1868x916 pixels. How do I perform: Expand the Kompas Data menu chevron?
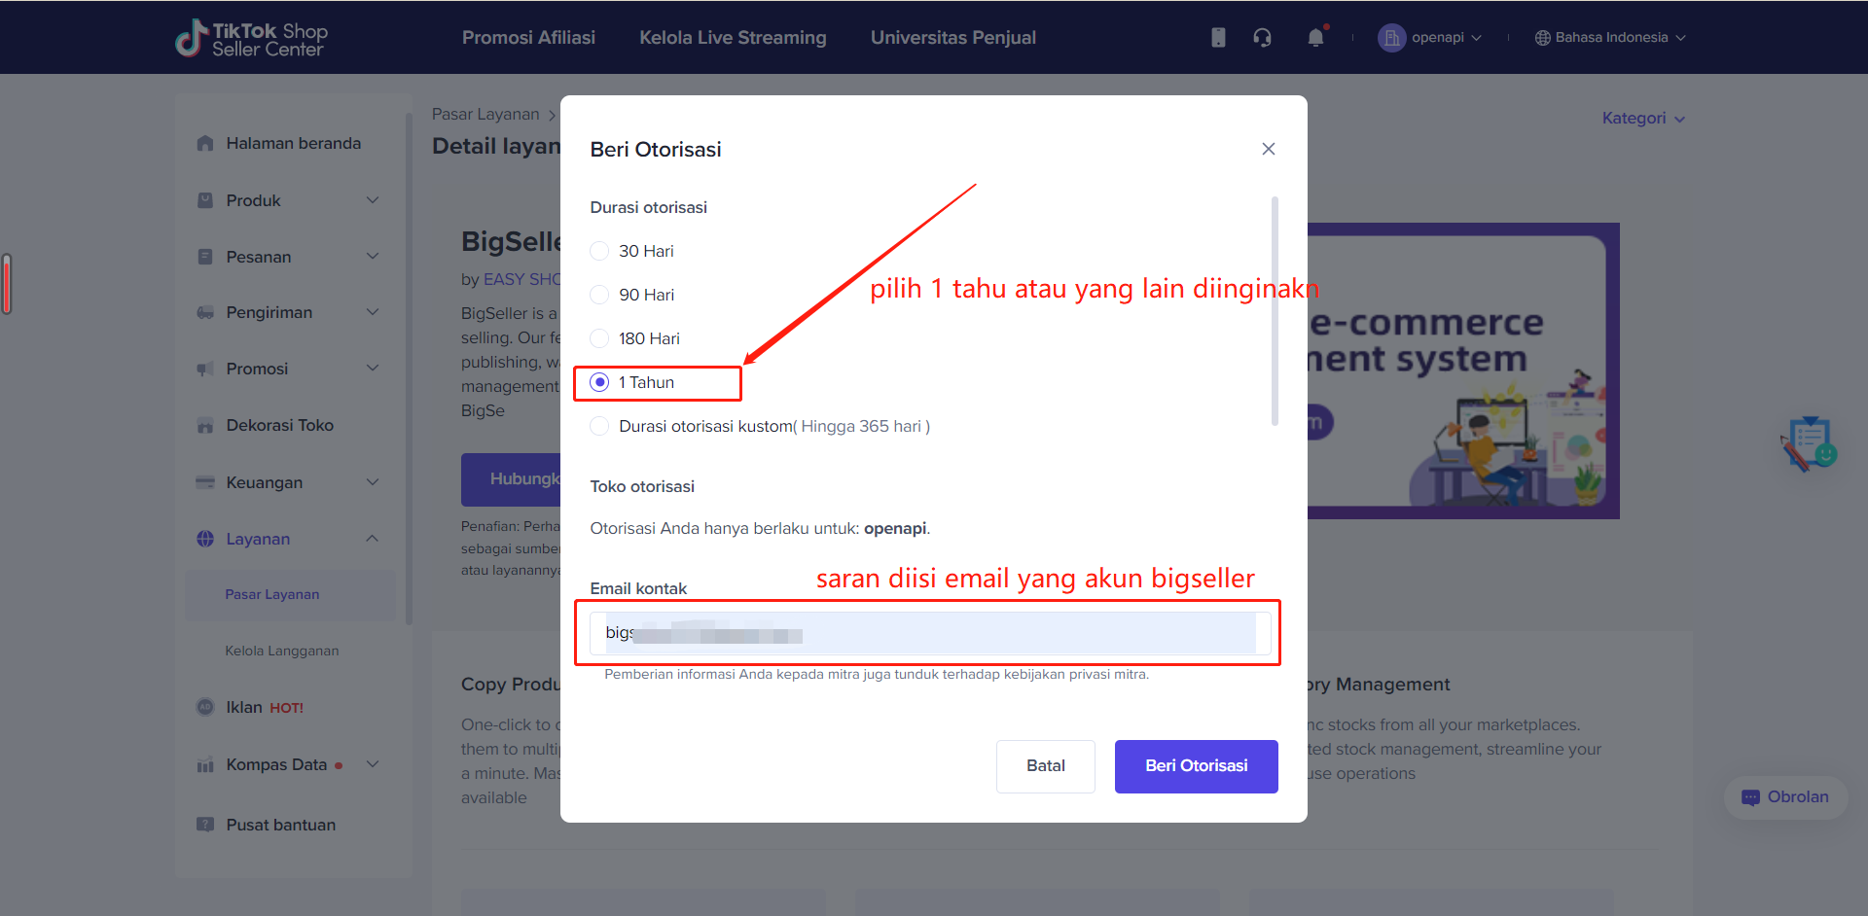373,764
